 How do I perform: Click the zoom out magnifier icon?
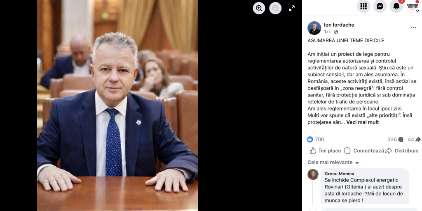(x=275, y=8)
